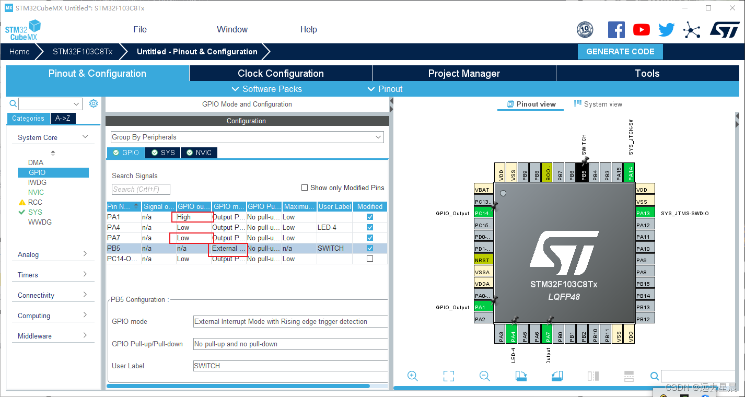Click STM32F103C8Tx breadcrumb
745x397 pixels.
tap(83, 52)
